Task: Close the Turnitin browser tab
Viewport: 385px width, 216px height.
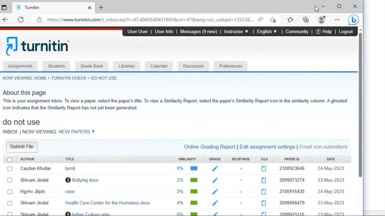Action: tap(89, 7)
